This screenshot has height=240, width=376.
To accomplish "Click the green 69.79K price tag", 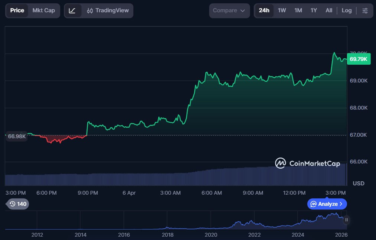I will (x=358, y=59).
